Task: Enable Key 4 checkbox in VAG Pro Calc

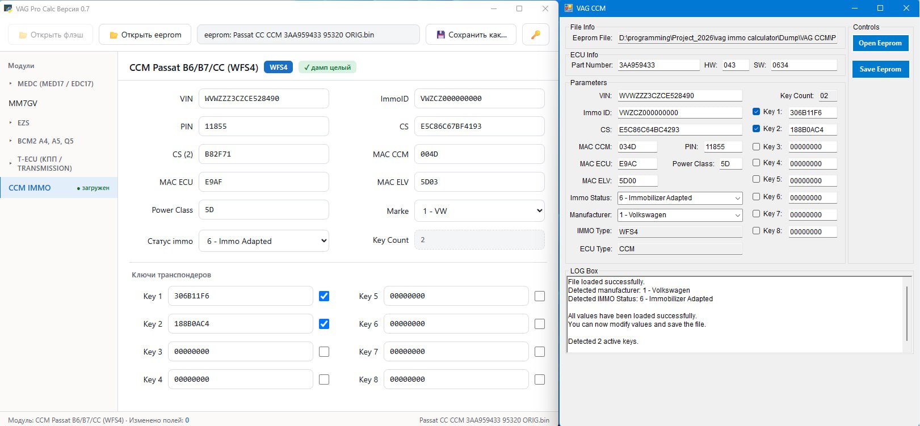Action: [324, 379]
